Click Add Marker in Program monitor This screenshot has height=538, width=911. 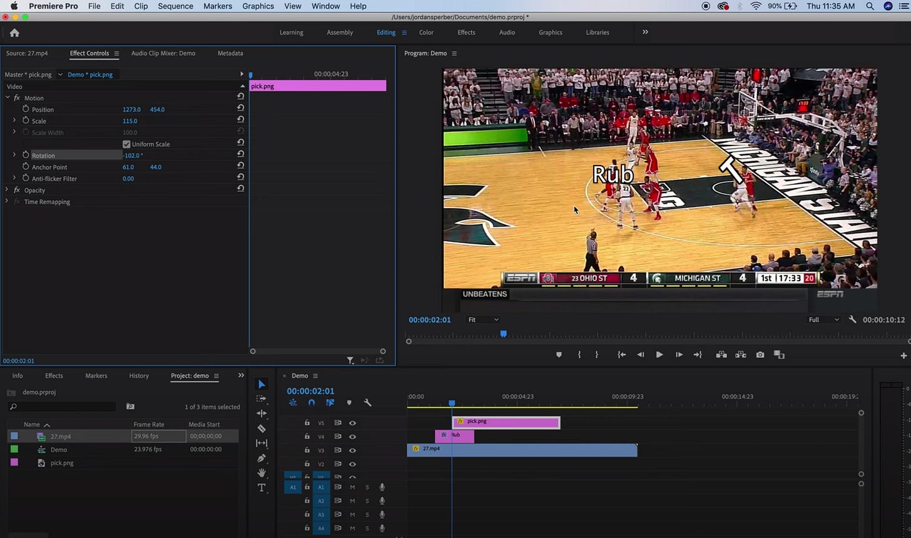[559, 354]
